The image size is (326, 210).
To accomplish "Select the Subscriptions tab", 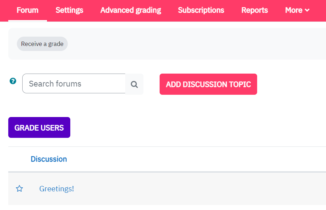I will click(201, 10).
